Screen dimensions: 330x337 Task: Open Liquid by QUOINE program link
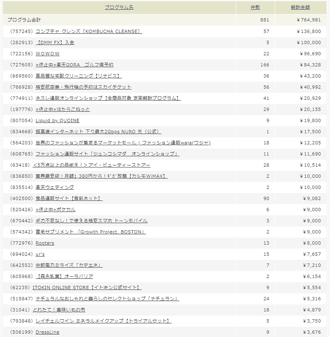click(x=57, y=120)
